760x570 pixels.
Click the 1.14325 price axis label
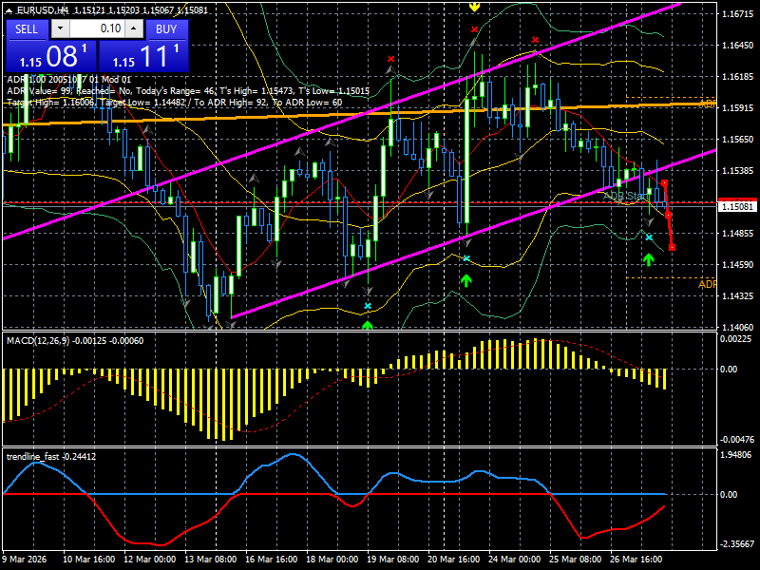(x=737, y=295)
